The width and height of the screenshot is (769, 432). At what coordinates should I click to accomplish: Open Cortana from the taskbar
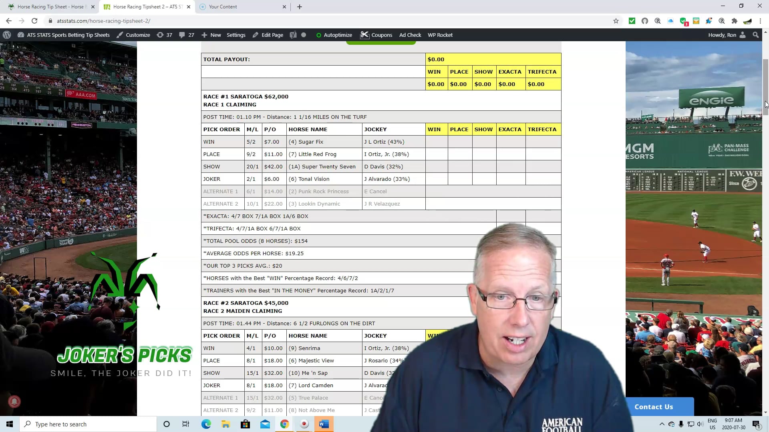[167, 424]
